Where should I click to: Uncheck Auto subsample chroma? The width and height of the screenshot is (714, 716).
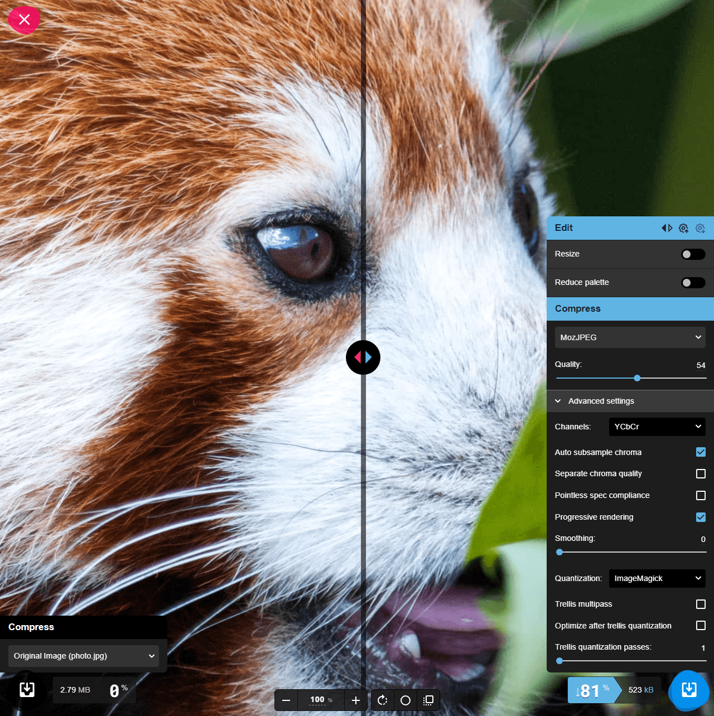(701, 452)
